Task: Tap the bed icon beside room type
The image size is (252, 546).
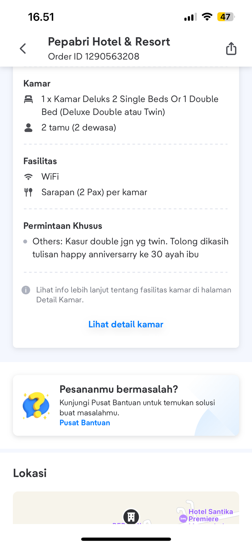Action: (x=28, y=99)
